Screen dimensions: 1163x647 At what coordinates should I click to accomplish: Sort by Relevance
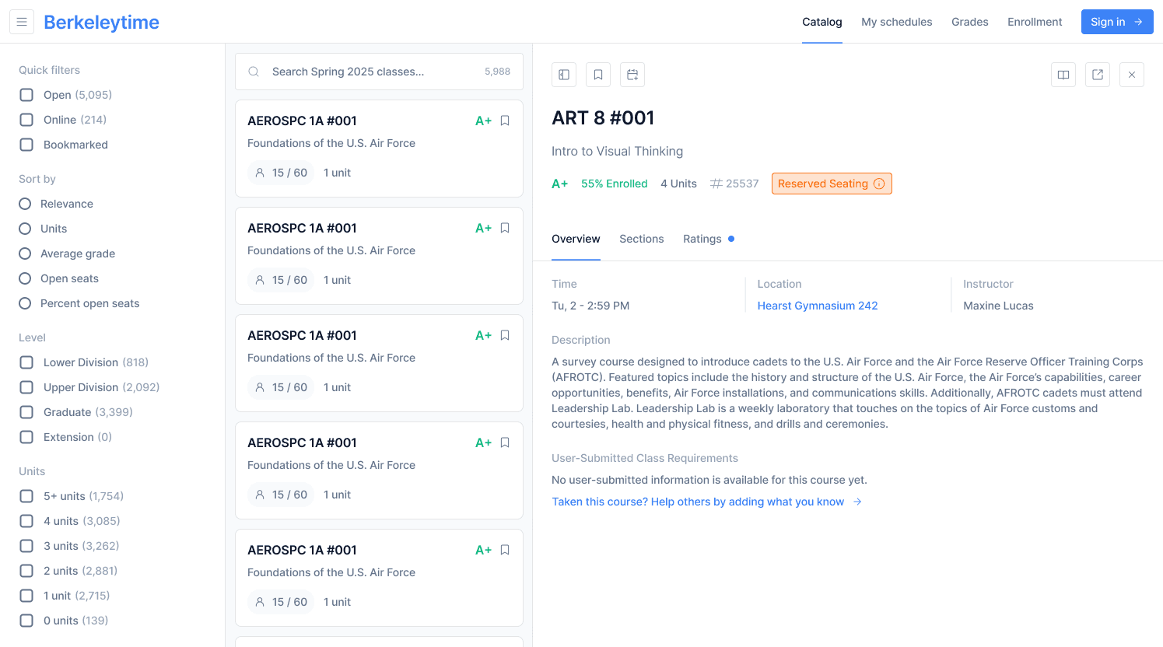point(25,204)
